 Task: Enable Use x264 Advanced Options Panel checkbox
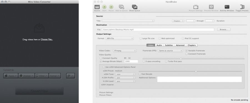pos(104,67)
